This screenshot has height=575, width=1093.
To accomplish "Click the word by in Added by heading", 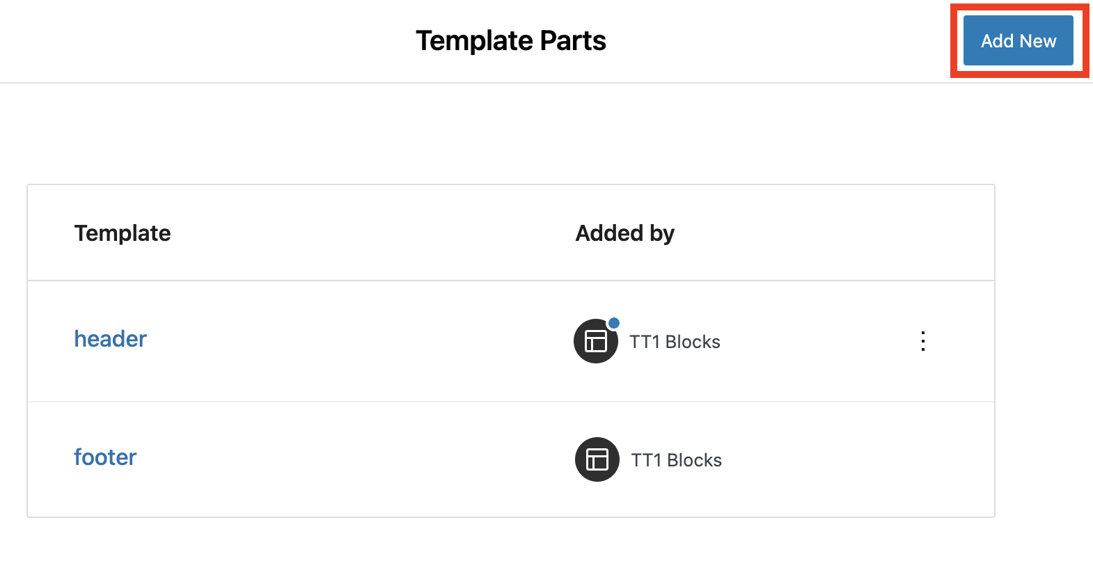I will tap(662, 233).
